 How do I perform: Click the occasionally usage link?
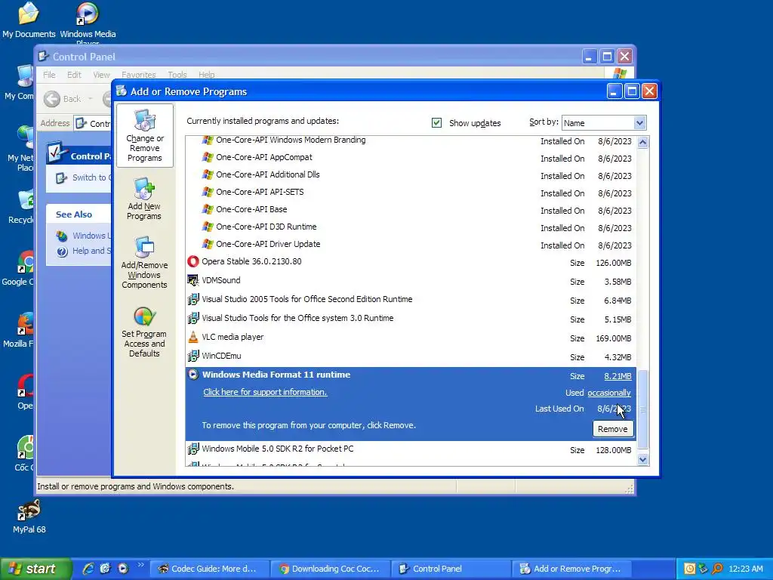pos(609,393)
